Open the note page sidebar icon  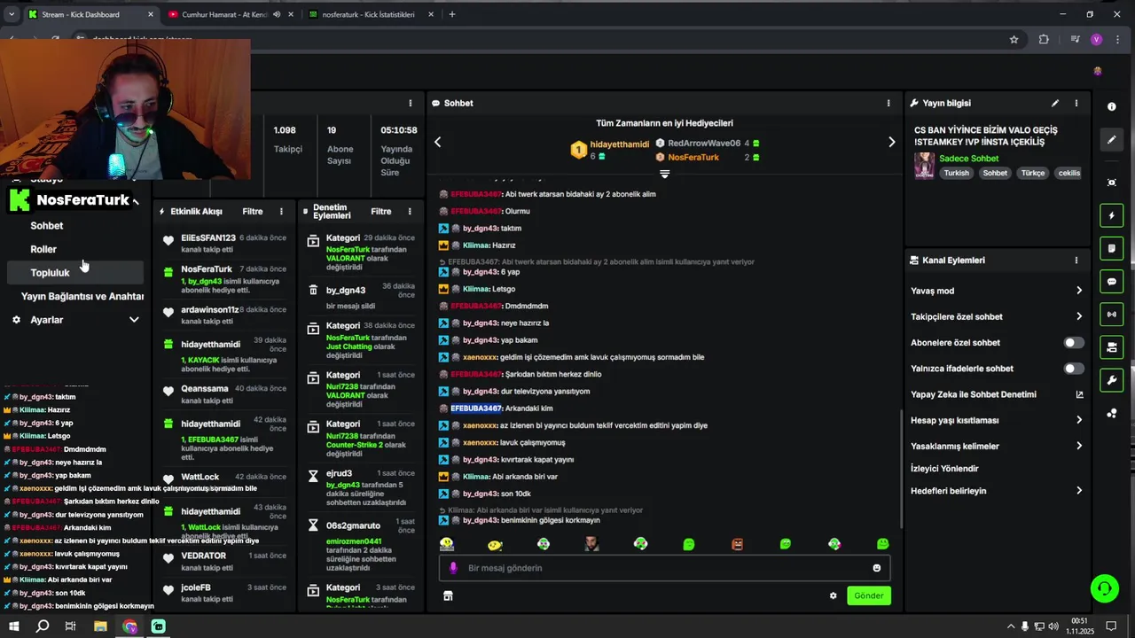pos(1111,249)
